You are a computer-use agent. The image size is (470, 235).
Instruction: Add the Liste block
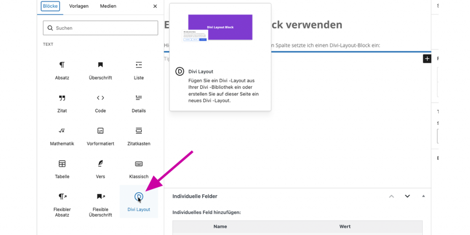point(139,70)
